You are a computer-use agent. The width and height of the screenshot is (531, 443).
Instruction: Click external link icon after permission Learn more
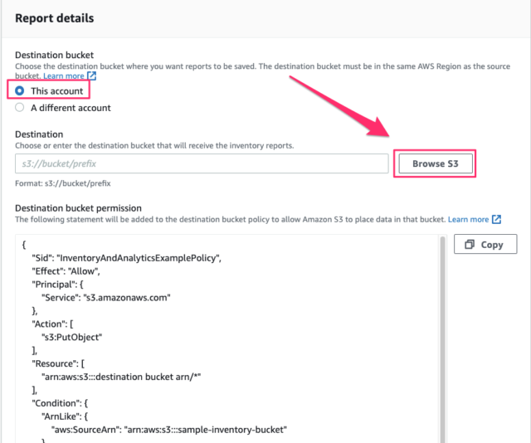497,220
